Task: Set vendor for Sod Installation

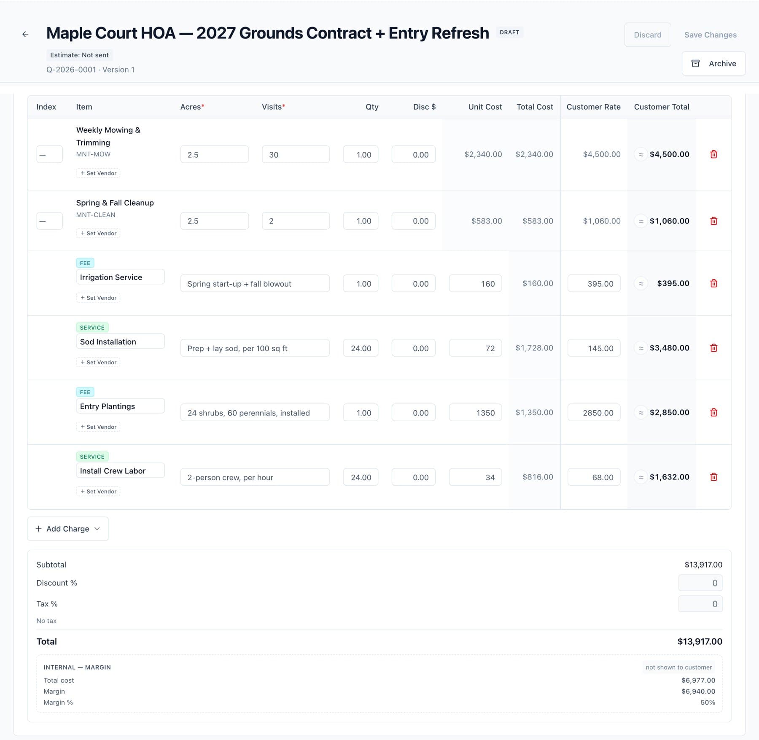Action: coord(98,362)
